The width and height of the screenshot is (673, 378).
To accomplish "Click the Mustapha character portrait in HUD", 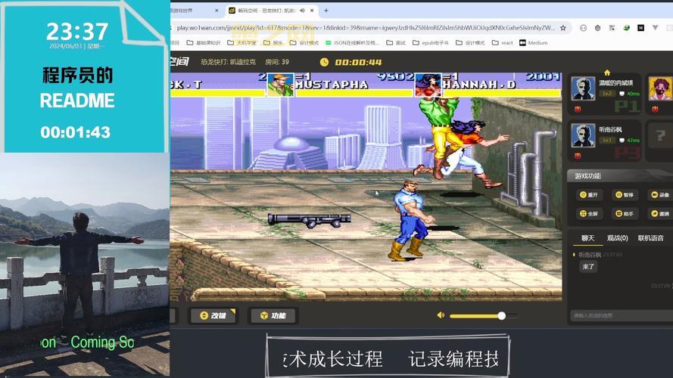I will click(x=280, y=85).
